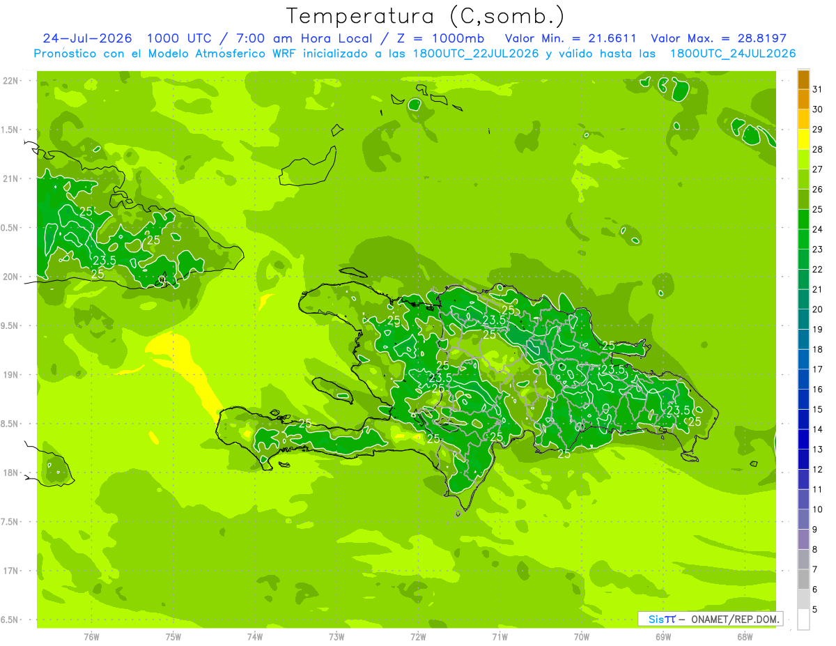Click the '22' colorbar label
Viewport: 836px width, 646px height.
(817, 270)
